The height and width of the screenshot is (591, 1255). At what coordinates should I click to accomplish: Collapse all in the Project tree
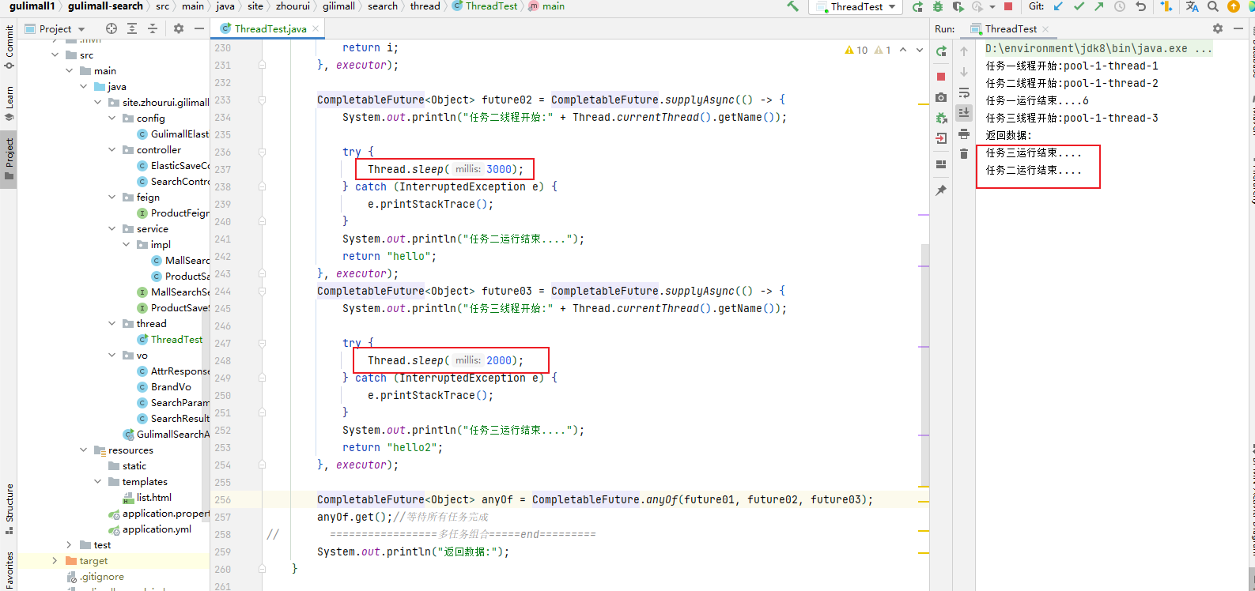click(x=153, y=28)
